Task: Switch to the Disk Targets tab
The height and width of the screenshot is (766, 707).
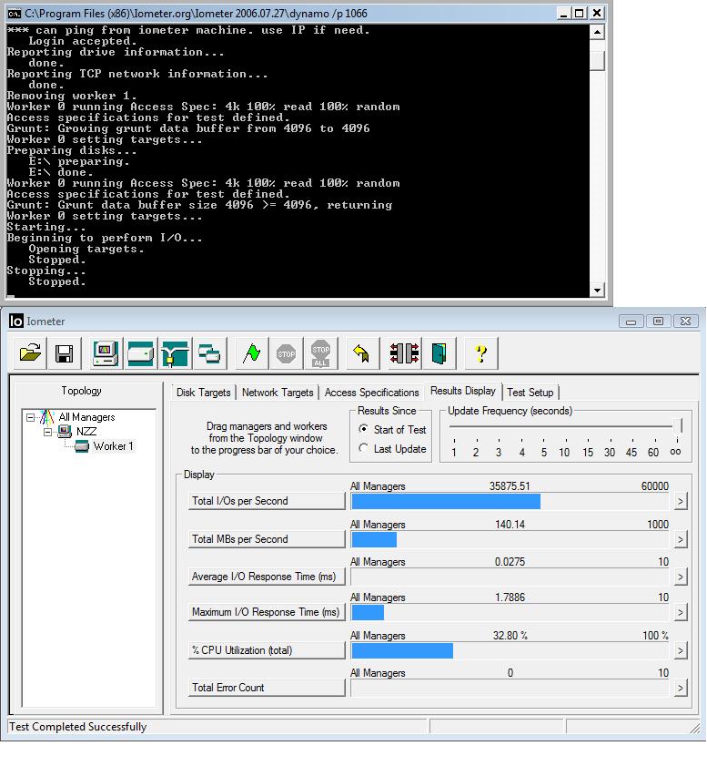Action: pos(204,393)
